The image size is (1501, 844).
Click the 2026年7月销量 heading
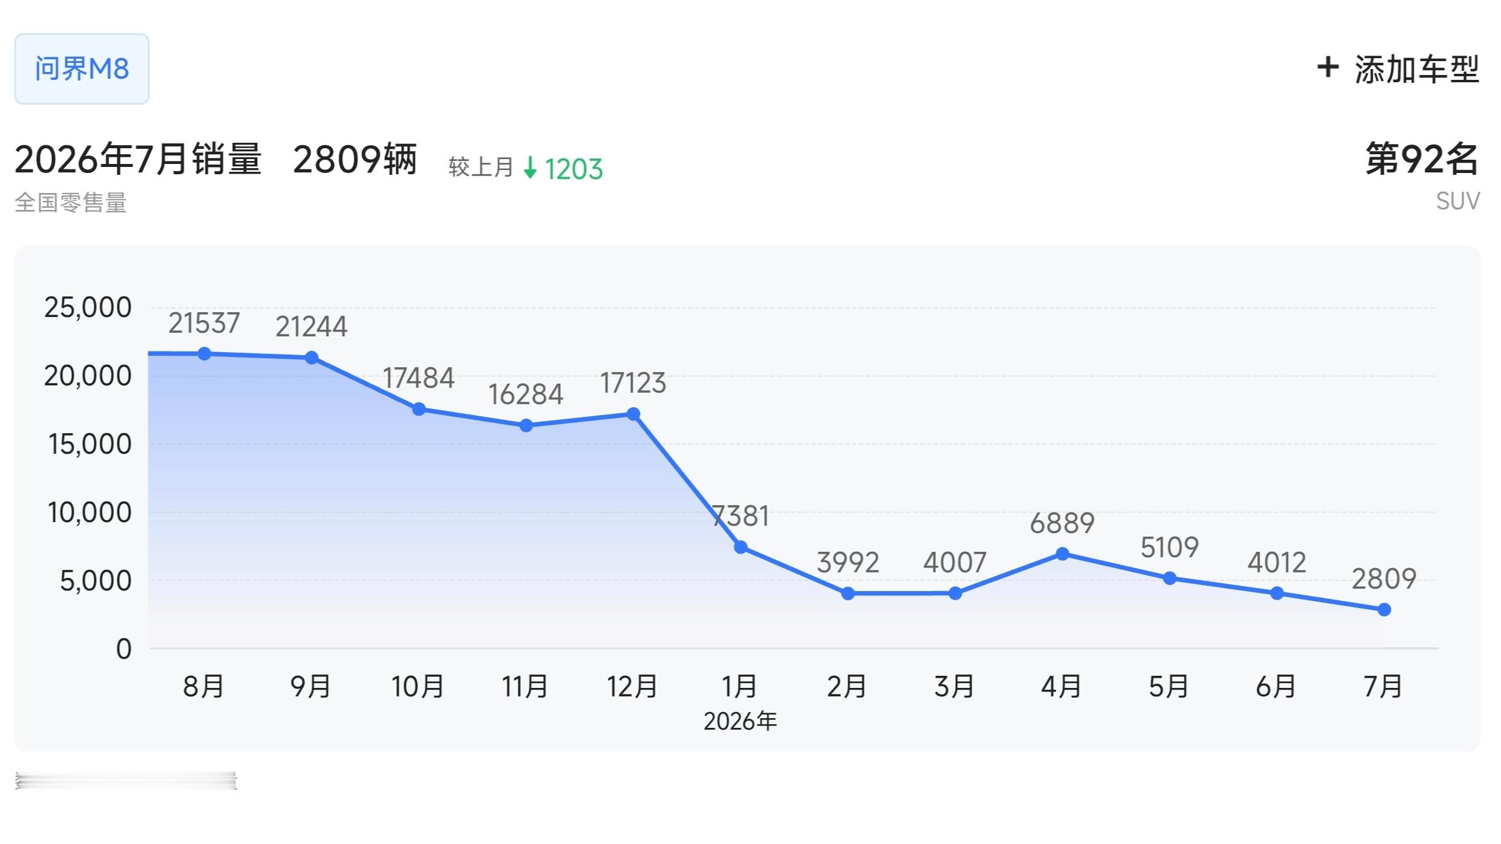[138, 159]
